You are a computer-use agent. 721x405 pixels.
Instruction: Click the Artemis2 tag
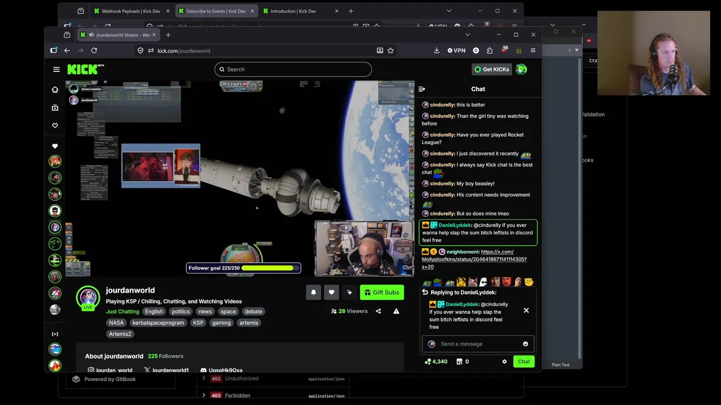pyautogui.click(x=120, y=334)
